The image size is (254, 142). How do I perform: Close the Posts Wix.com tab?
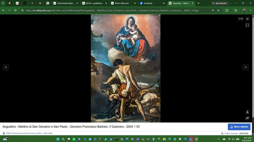pos(135,3)
